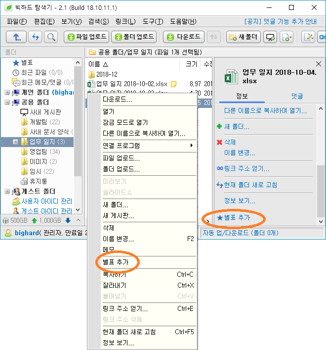
Task: Select the 이미지 folder
Action: tap(39, 161)
